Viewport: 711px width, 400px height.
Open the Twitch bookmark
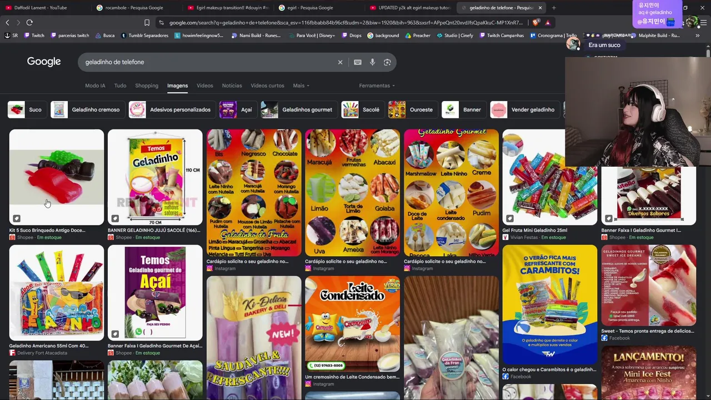point(34,36)
